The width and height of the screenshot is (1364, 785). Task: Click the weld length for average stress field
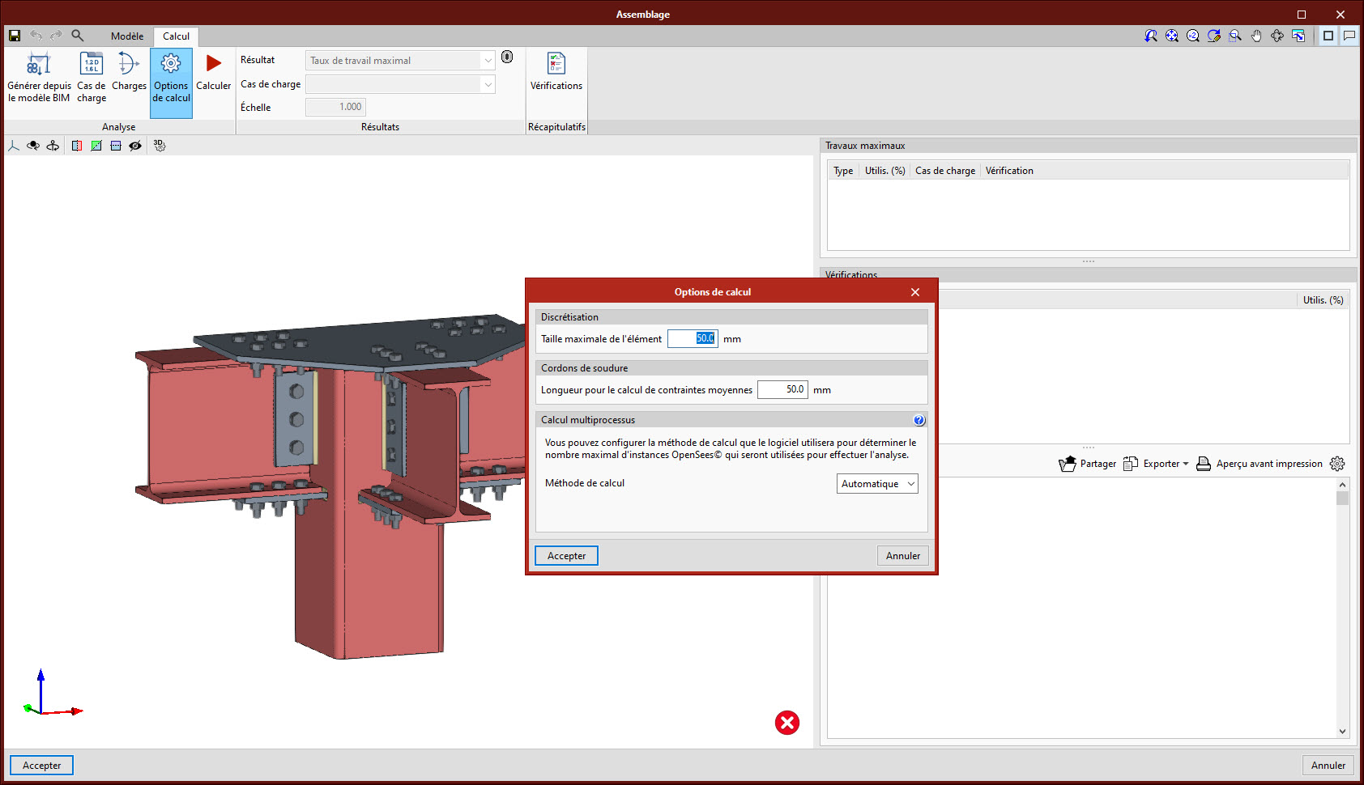782,390
